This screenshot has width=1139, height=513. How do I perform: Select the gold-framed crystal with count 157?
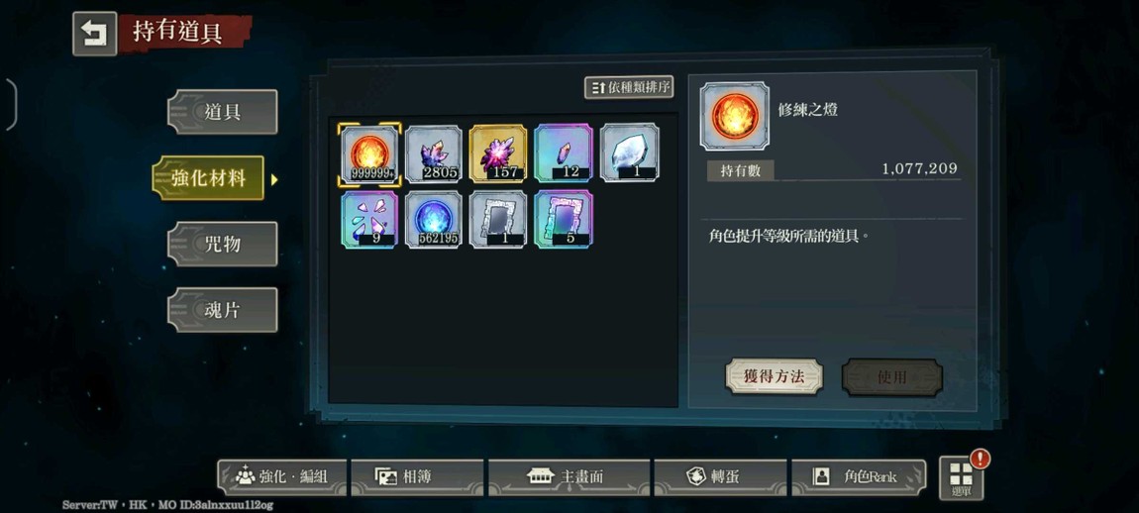[x=498, y=154]
